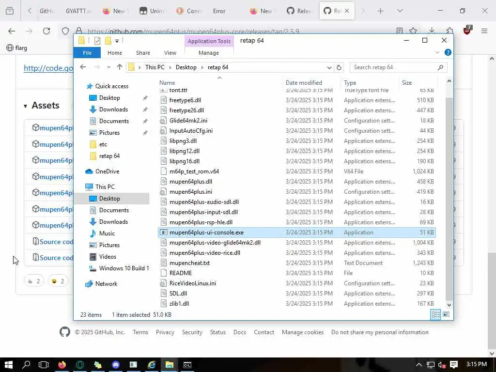
Task: Show hidden tray icons arrow
Action: pos(419,365)
